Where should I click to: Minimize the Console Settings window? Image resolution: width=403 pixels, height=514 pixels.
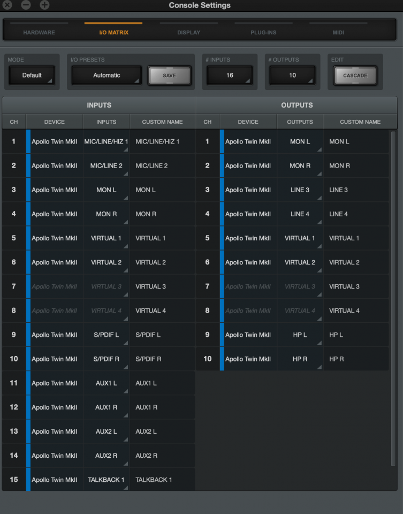[x=26, y=5]
